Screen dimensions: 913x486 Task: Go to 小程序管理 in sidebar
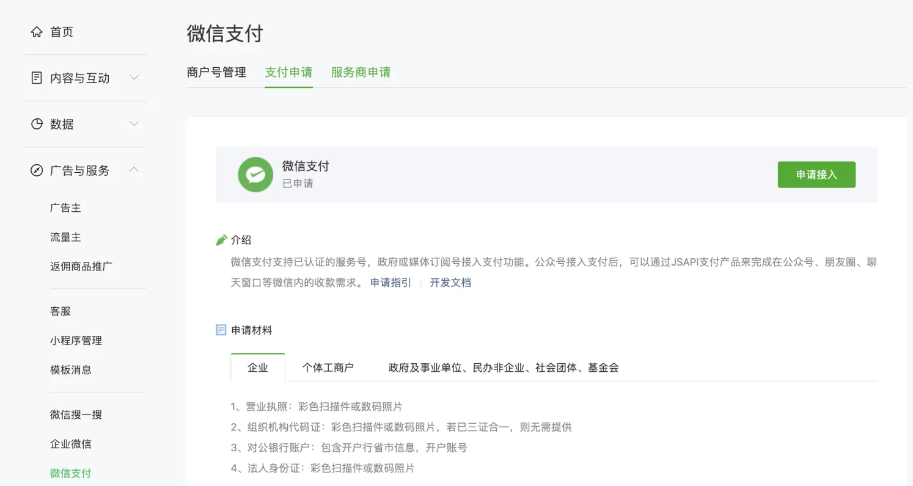point(76,341)
